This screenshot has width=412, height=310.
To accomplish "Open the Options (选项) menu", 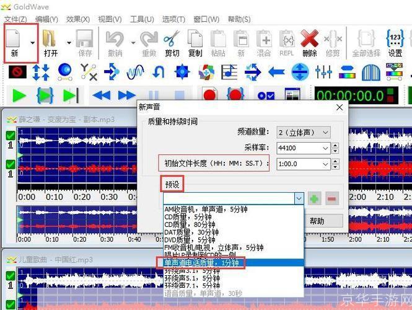I will [x=173, y=19].
